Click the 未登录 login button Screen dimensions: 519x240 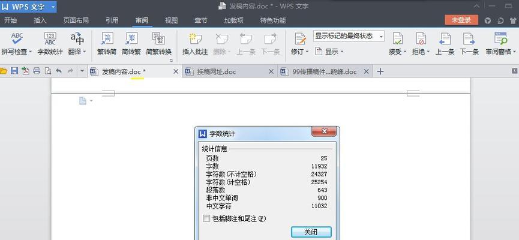tap(461, 20)
